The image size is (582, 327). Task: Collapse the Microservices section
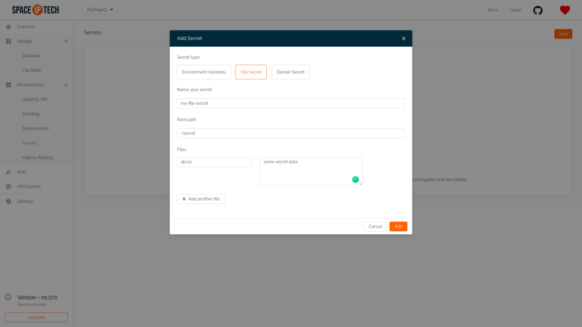click(x=65, y=84)
